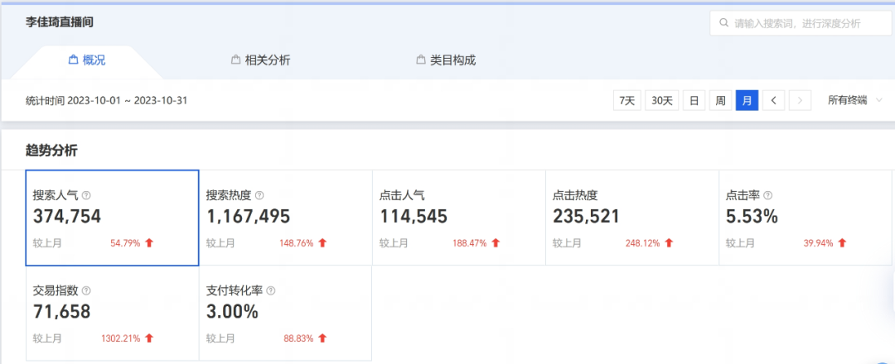Click the 1302.21% change percentage
This screenshot has height=364, width=895.
[x=120, y=338]
